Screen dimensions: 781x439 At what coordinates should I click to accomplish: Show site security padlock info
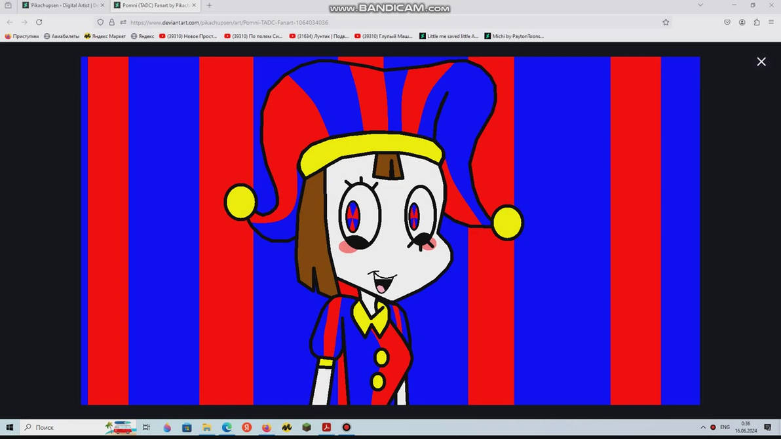tap(111, 22)
